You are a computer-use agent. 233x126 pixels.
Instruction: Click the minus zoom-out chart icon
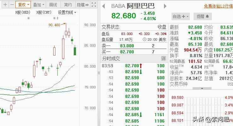pyautogui.click(x=12, y=5)
